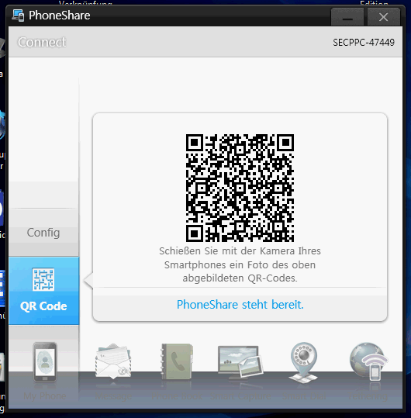Minimize the PhoneShare window

[347, 17]
